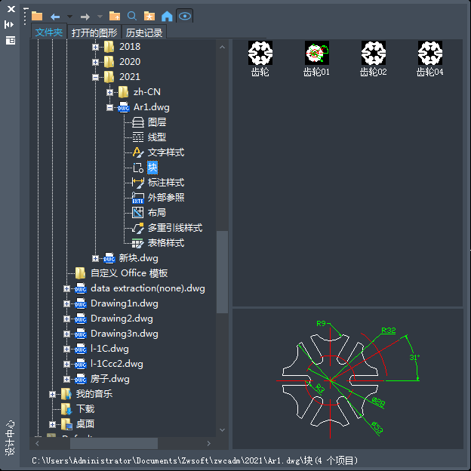Toggle the preview eye icon
This screenshot has height=471, width=471.
click(184, 16)
